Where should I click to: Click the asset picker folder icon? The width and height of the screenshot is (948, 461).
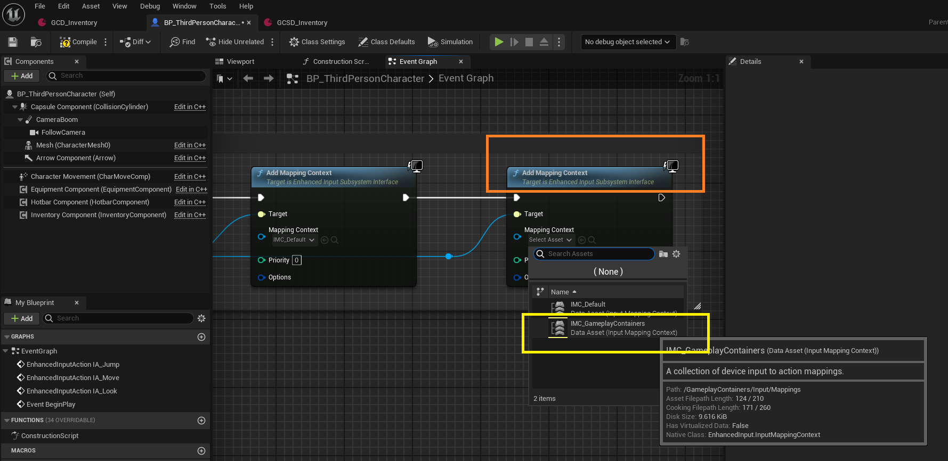tap(663, 254)
